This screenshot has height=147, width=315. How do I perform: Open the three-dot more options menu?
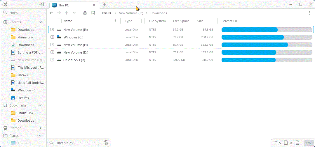click(x=309, y=13)
